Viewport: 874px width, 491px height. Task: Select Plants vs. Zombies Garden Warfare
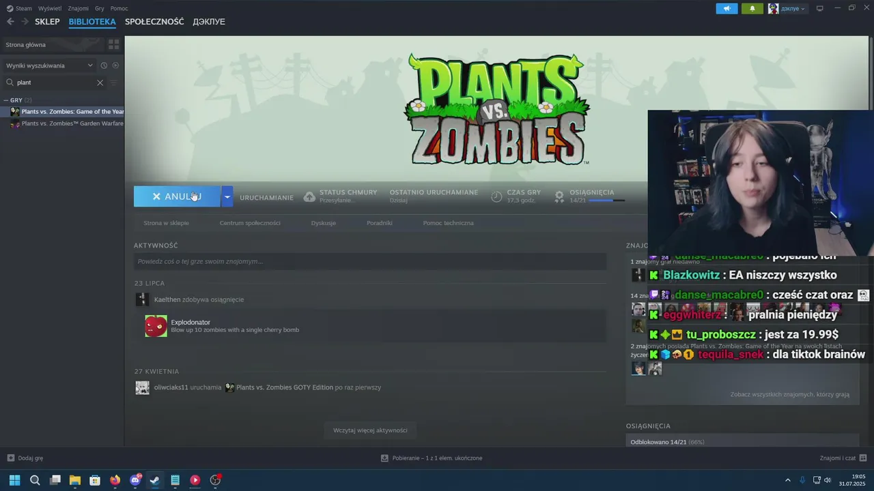(x=63, y=123)
